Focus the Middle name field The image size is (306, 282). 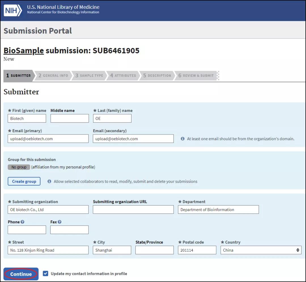[x=70, y=118]
